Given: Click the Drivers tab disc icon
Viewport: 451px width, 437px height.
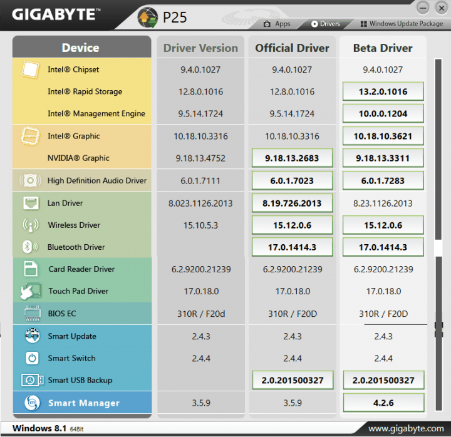Looking at the screenshot, I should 314,24.
